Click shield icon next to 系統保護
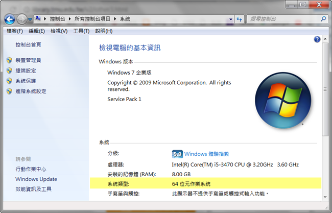 tap(9, 81)
